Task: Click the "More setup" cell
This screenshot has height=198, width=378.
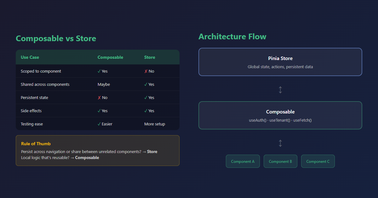Action: click(155, 124)
